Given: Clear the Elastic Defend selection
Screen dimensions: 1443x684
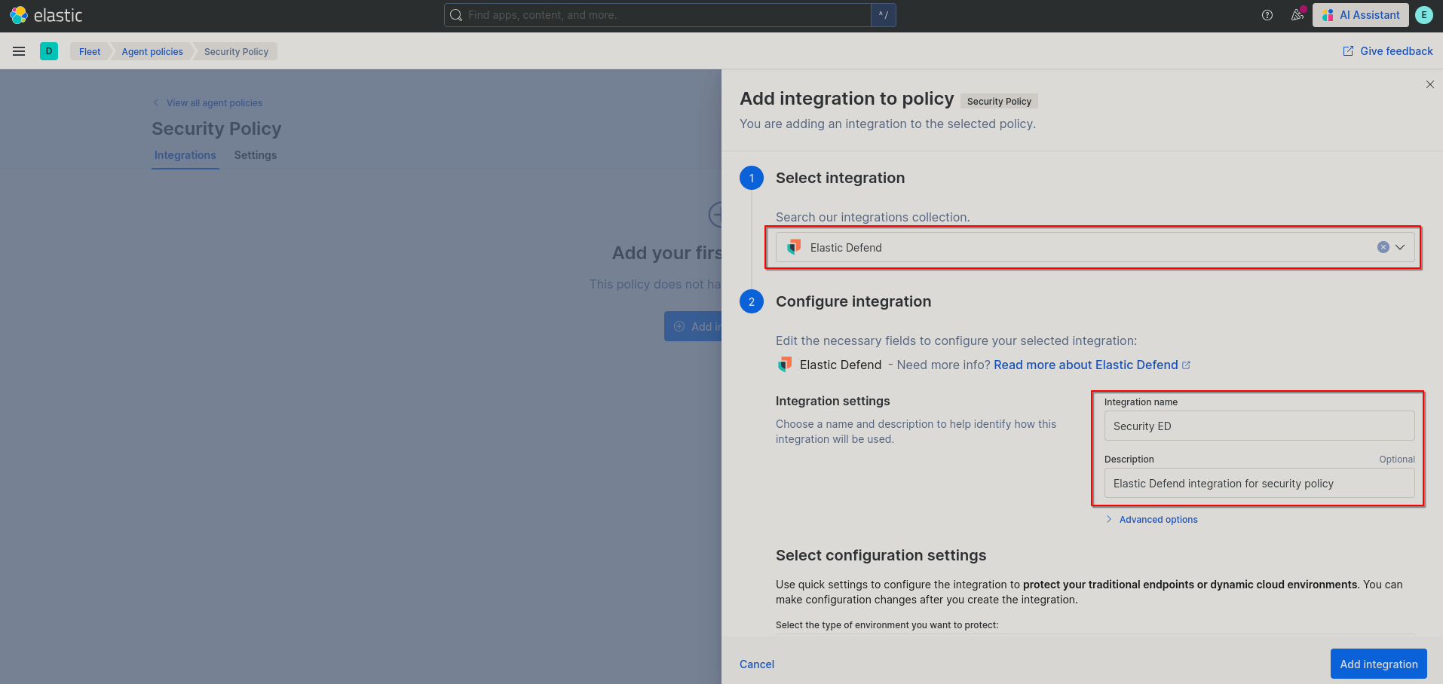Looking at the screenshot, I should (x=1383, y=247).
